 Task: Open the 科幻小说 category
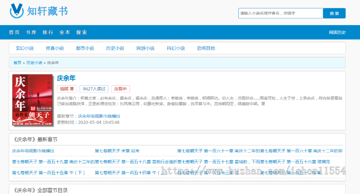pyautogui.click(x=176, y=48)
